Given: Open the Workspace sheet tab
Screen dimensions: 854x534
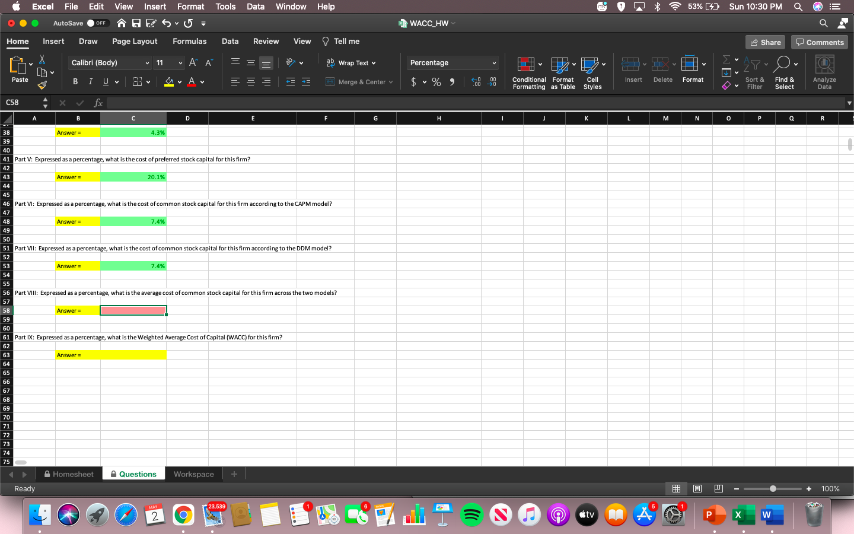Looking at the screenshot, I should [193, 473].
